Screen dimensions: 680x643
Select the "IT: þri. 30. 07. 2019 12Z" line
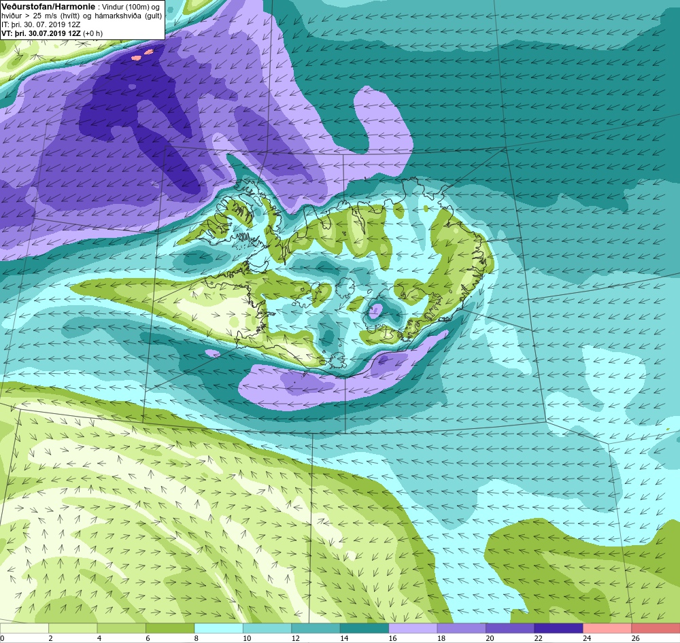41,24
